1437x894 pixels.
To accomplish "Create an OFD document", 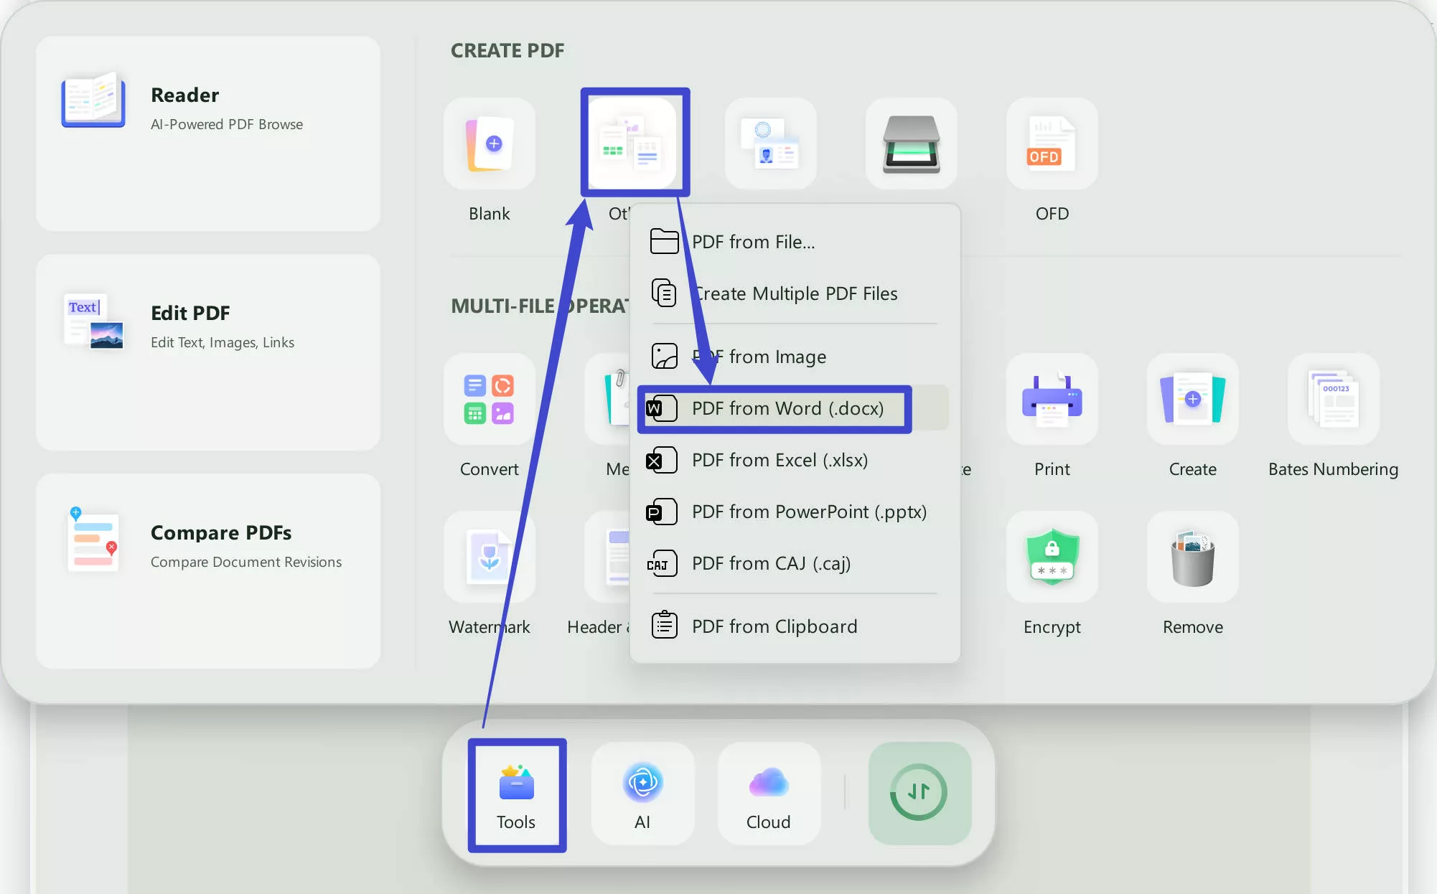I will click(x=1051, y=143).
